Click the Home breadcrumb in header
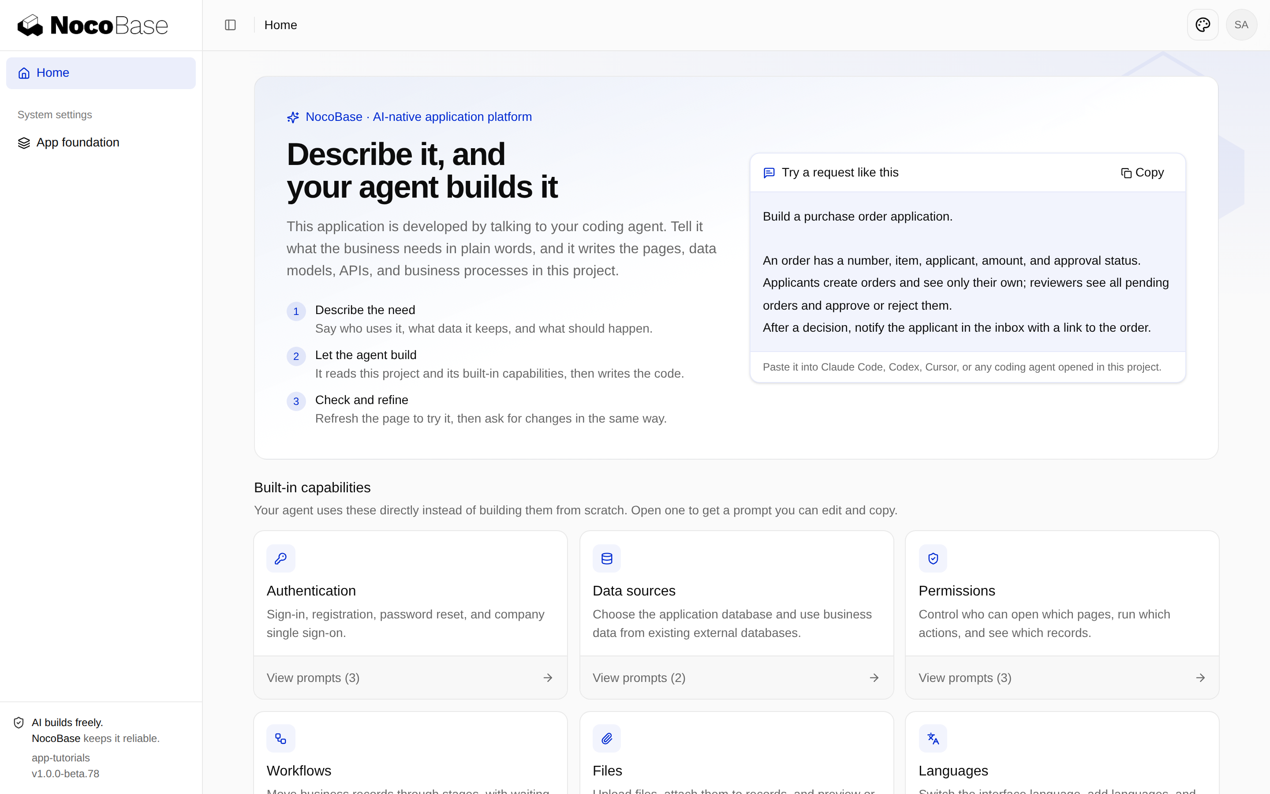The image size is (1270, 794). click(x=281, y=25)
